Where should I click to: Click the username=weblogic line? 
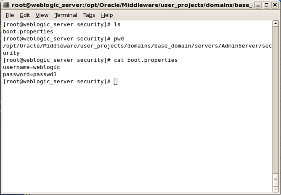pos(32,67)
